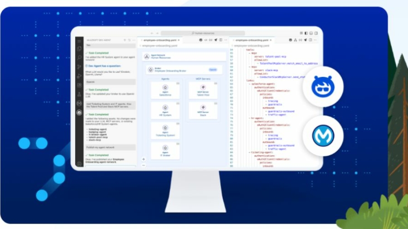Viewport: 408px width, 229px height.
Task: Select the Employee Onboarding Broker card
Action: point(184,70)
